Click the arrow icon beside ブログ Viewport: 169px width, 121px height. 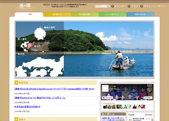129,6
